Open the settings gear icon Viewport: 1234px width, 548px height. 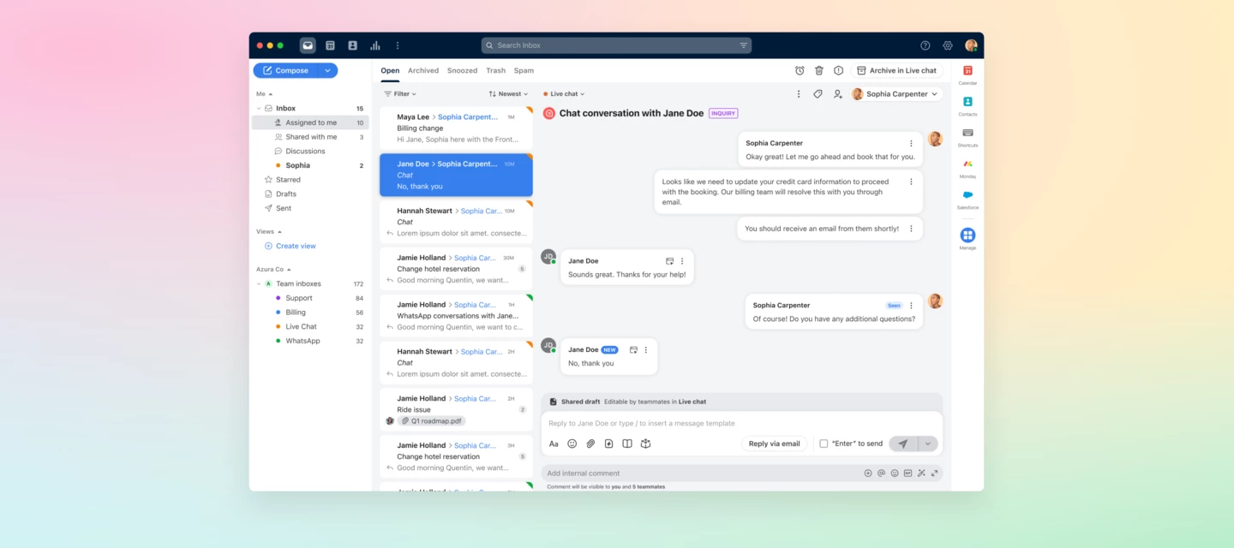pos(948,45)
